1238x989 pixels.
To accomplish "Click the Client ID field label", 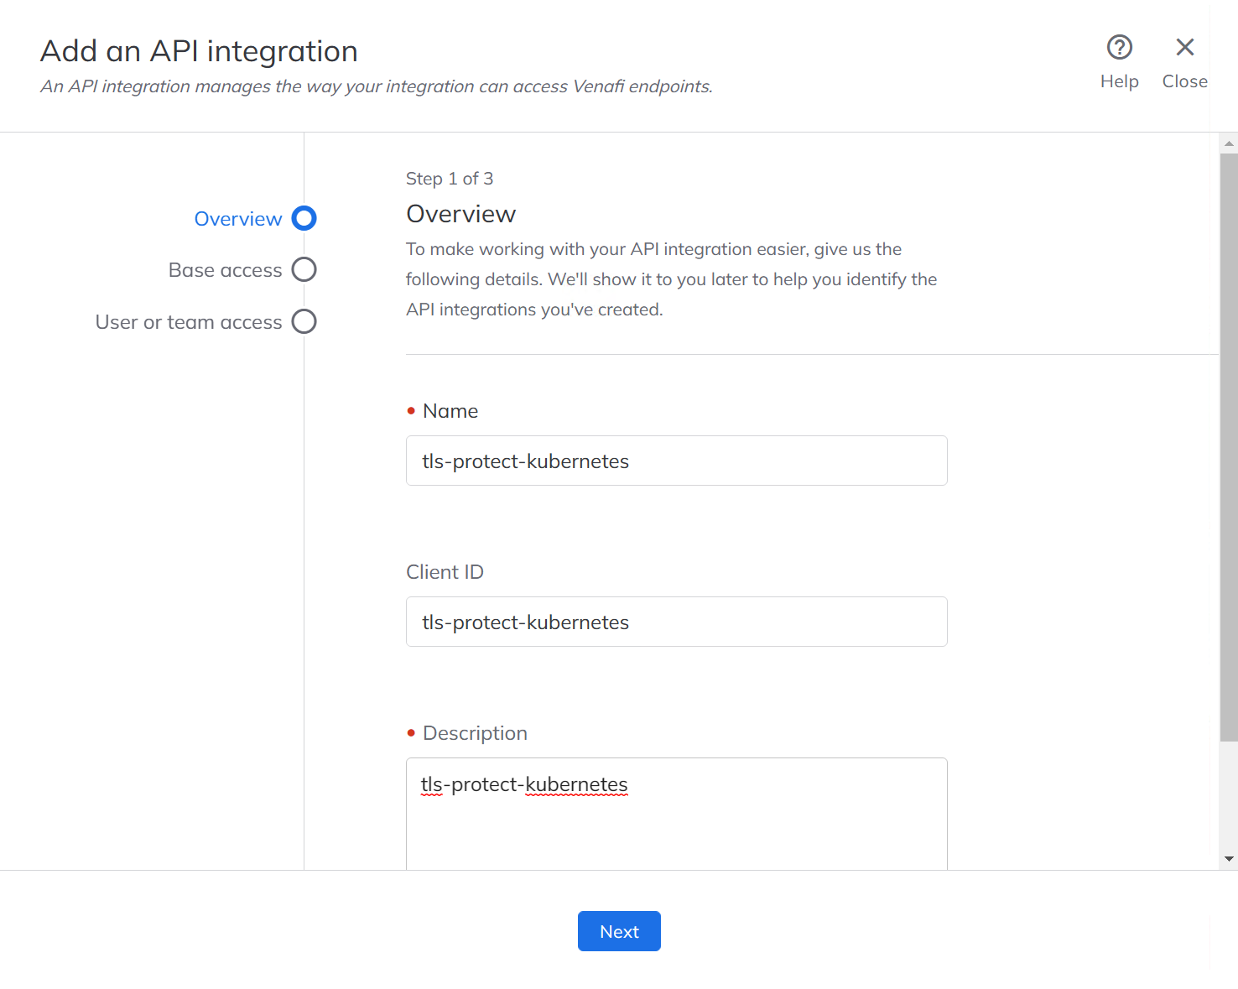I will coord(445,572).
